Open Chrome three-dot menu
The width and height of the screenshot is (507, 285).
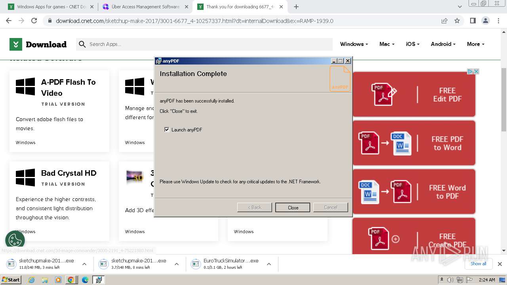498,21
